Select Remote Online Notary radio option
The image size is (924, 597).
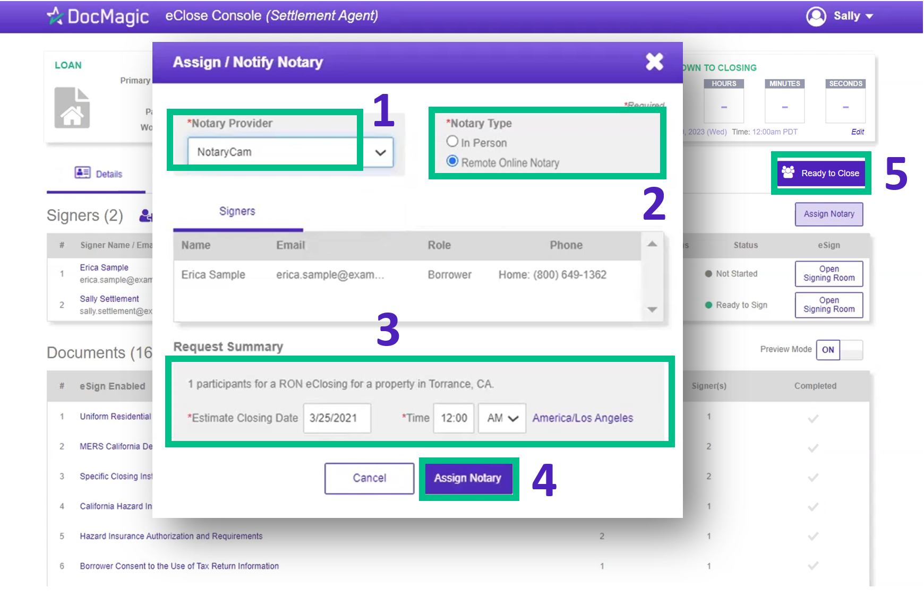(452, 161)
